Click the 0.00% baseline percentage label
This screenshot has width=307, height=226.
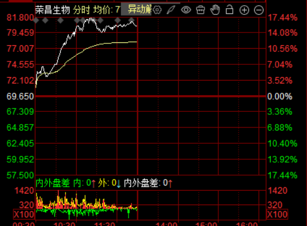[280, 97]
